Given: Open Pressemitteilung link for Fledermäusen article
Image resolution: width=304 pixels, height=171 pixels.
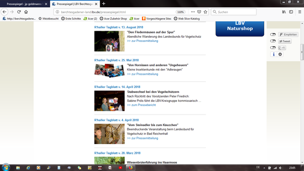Looking at the screenshot, I should [142, 41].
